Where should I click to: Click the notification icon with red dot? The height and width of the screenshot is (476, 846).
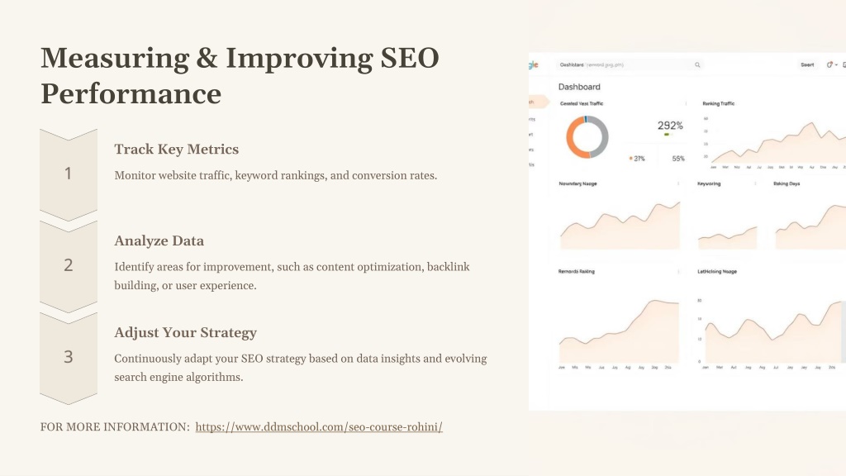pos(829,64)
